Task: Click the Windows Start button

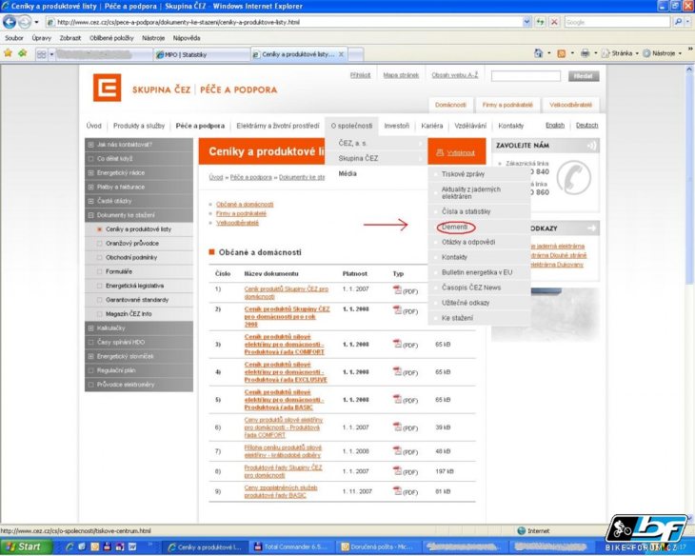Action: [x=26, y=546]
